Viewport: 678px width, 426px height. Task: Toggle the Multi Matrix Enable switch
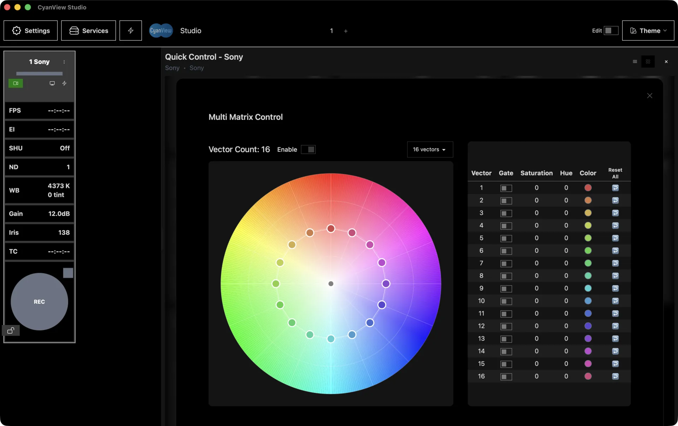(x=308, y=149)
